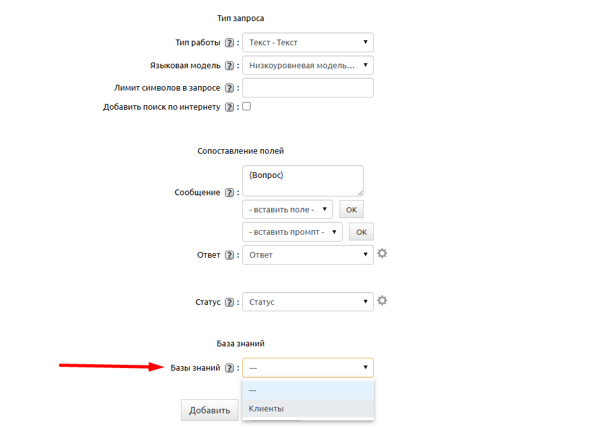597x428 pixels.
Task: Click help icon beside Языковая модель
Action: pos(230,66)
